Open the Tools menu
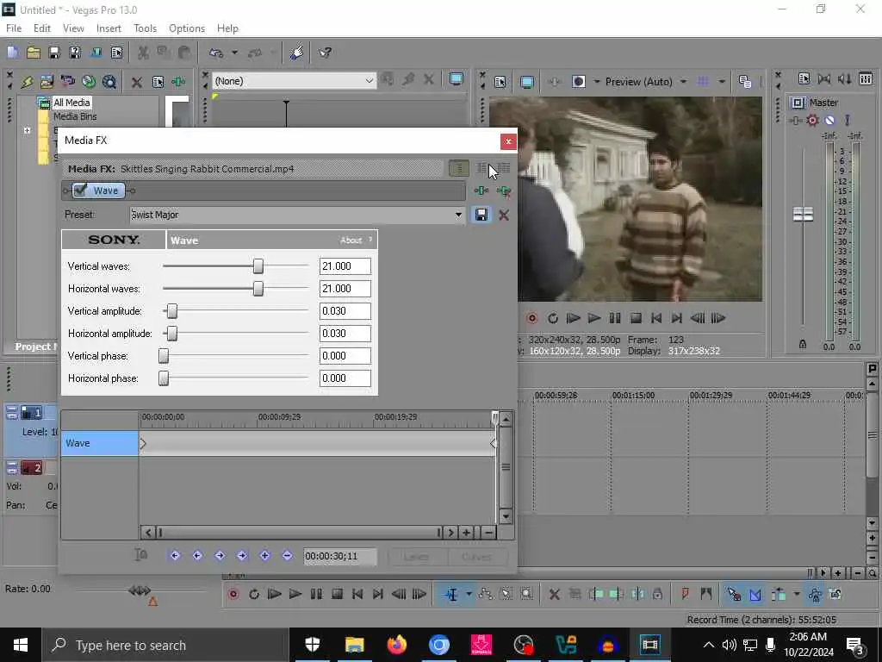The width and height of the screenshot is (882, 662). pyautogui.click(x=145, y=28)
